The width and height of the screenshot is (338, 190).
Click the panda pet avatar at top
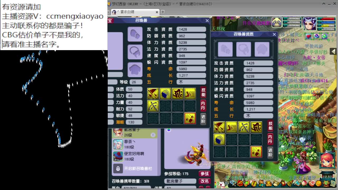276,22
